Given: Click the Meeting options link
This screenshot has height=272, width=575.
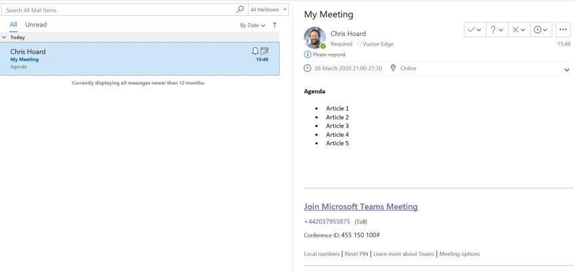Looking at the screenshot, I should [459, 253].
